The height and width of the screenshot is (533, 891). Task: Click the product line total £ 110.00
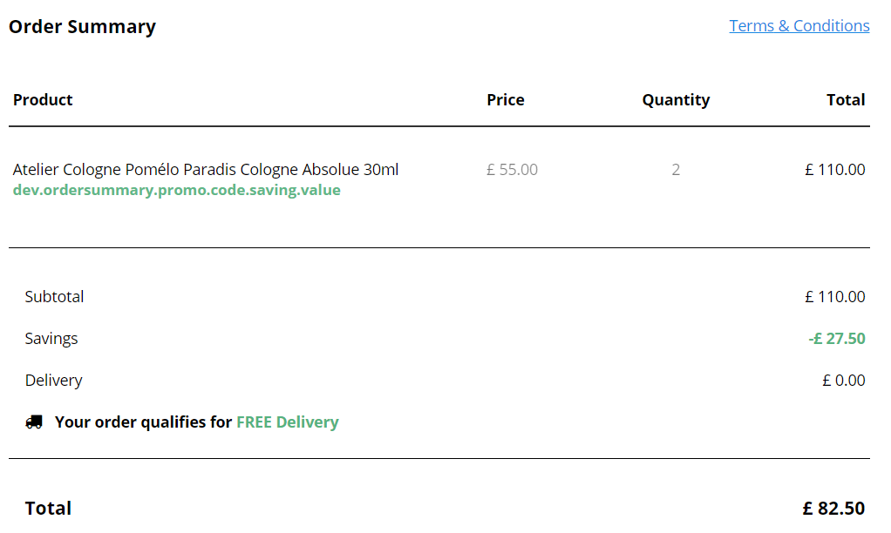pos(834,170)
